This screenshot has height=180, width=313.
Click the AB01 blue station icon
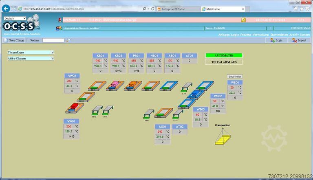point(169,86)
